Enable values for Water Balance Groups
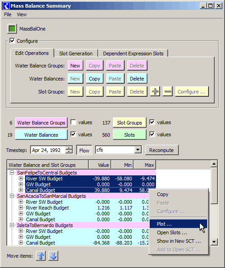Image resolution: width=225 pixels, height=268 pixels. (73, 122)
